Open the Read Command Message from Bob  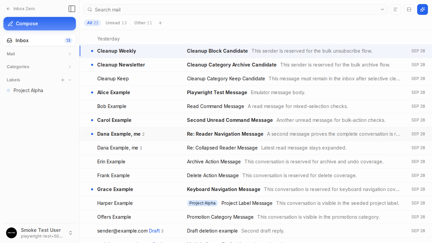[x=256, y=106]
